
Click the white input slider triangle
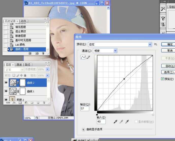click(153, 115)
